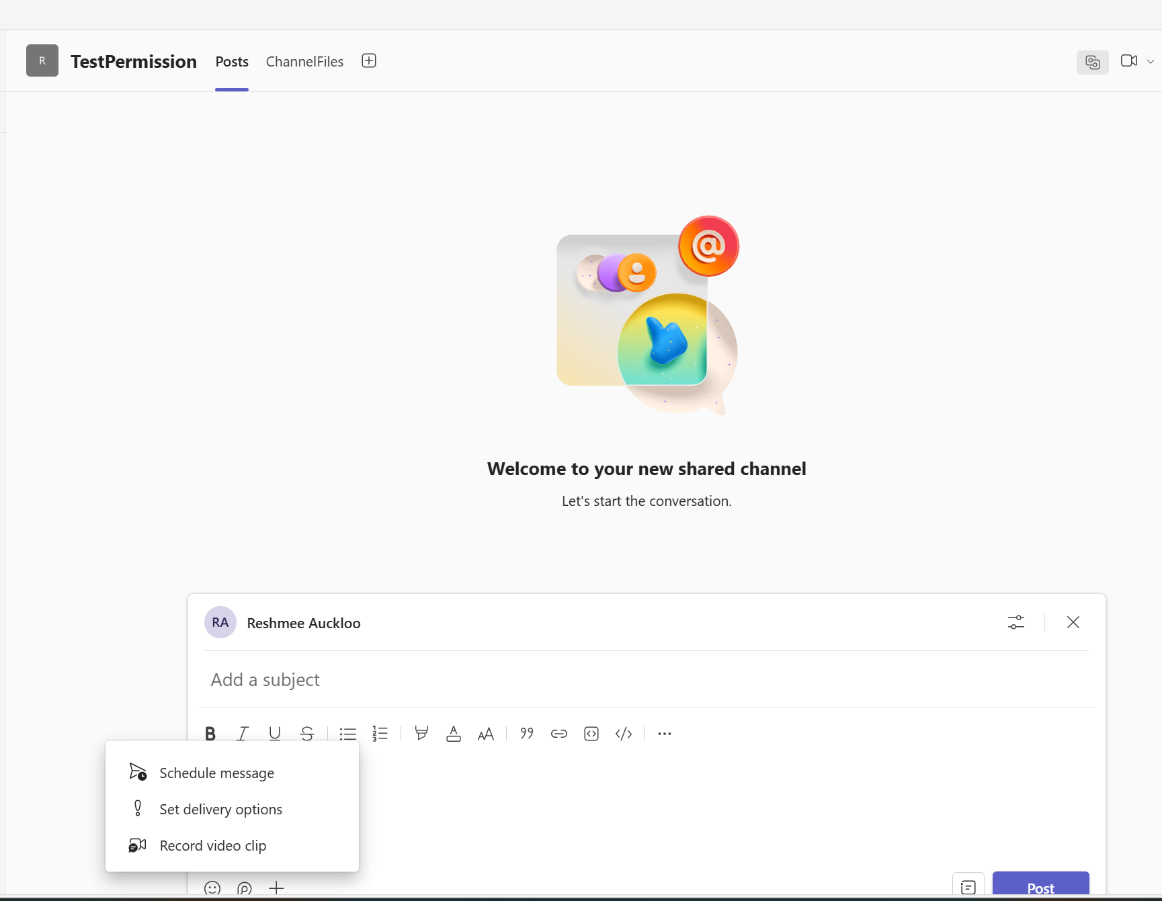Highlight text with the marker tool
The width and height of the screenshot is (1162, 901).
(421, 733)
